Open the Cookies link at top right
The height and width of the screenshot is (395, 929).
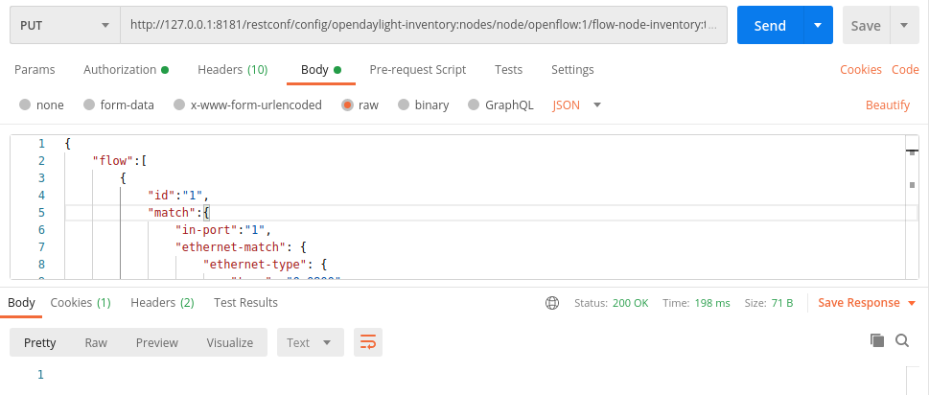861,70
